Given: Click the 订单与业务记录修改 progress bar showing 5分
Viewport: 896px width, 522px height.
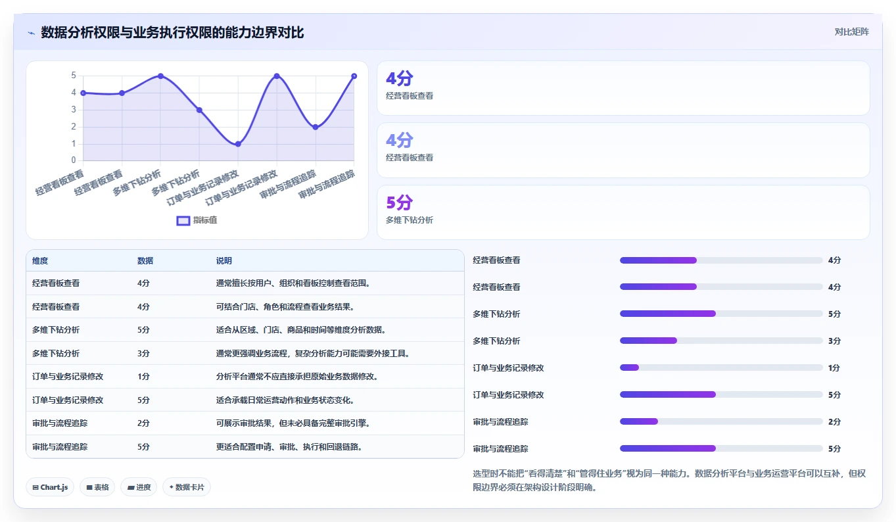Looking at the screenshot, I should (x=721, y=395).
